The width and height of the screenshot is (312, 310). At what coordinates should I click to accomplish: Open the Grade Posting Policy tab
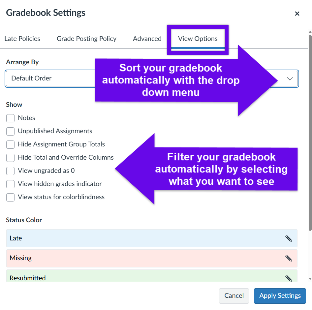tap(86, 39)
